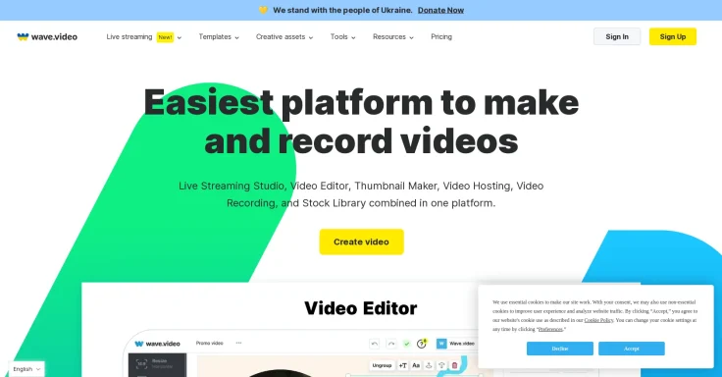The height and width of the screenshot is (377, 722).
Task: Click the green checkmark saved icon
Action: pyautogui.click(x=406, y=344)
